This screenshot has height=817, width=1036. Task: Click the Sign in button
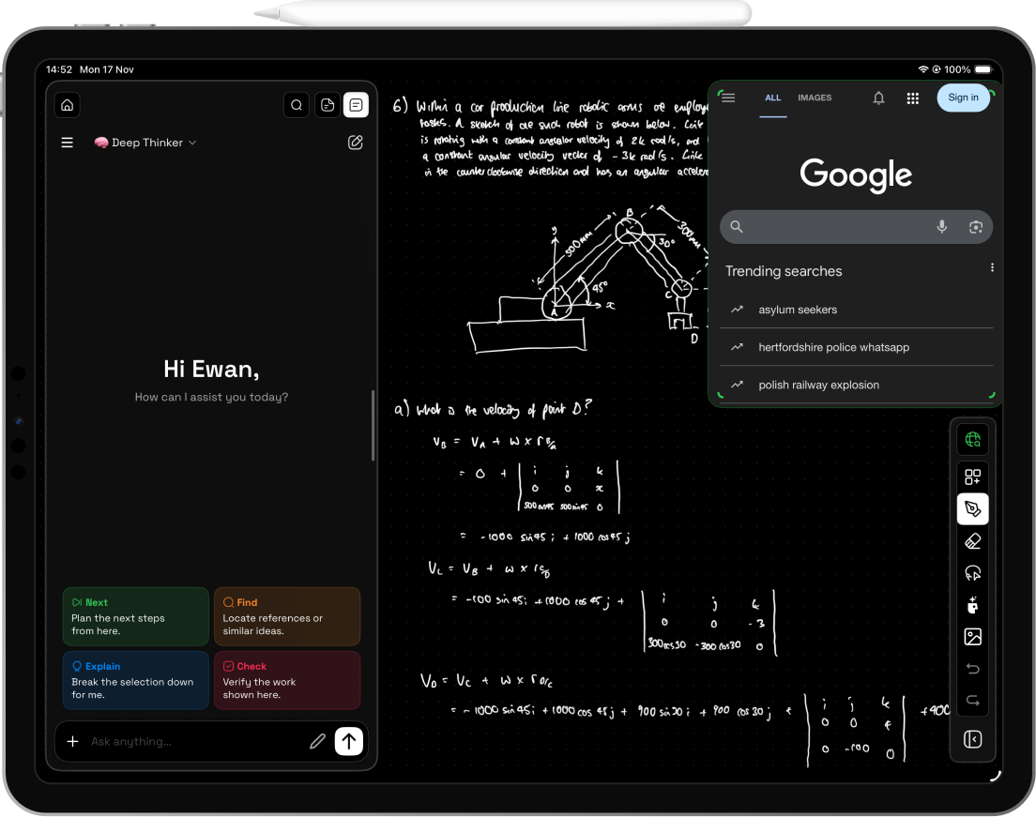click(964, 98)
